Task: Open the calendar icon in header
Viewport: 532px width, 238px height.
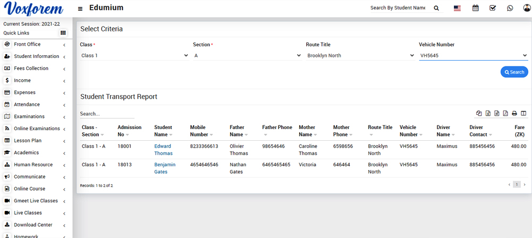Action: [x=475, y=8]
